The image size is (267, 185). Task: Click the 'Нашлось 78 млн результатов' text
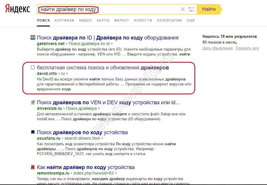click(x=230, y=36)
